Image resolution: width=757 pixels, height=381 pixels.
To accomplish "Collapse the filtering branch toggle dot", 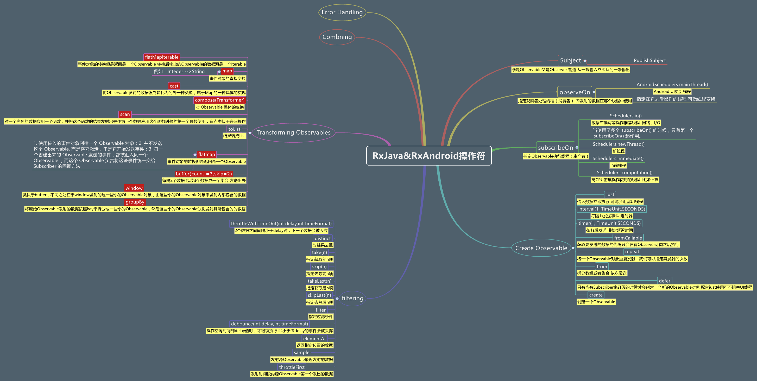I will pyautogui.click(x=337, y=299).
